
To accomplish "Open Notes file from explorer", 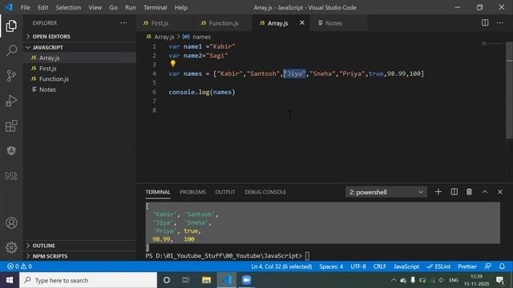I will pos(80,90).
